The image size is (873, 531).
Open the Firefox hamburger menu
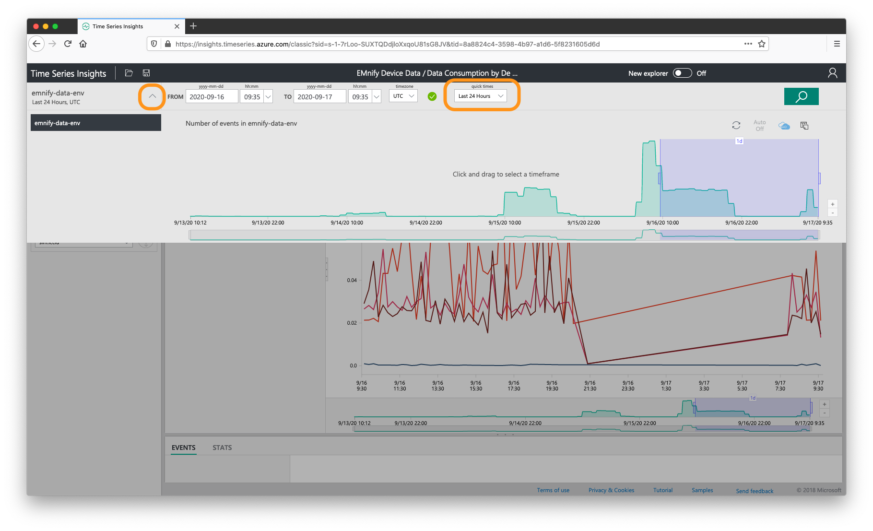tap(837, 44)
